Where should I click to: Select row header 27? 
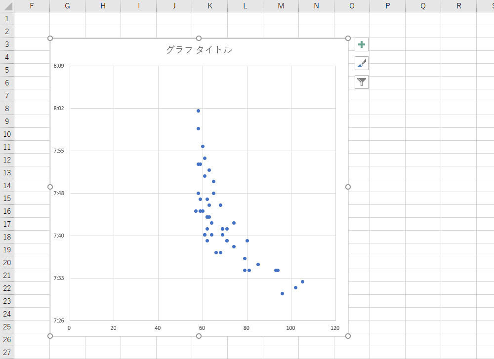tap(7, 352)
